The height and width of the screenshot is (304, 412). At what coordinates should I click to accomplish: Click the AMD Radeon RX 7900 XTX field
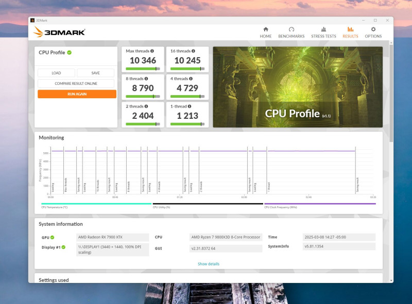pos(113,237)
